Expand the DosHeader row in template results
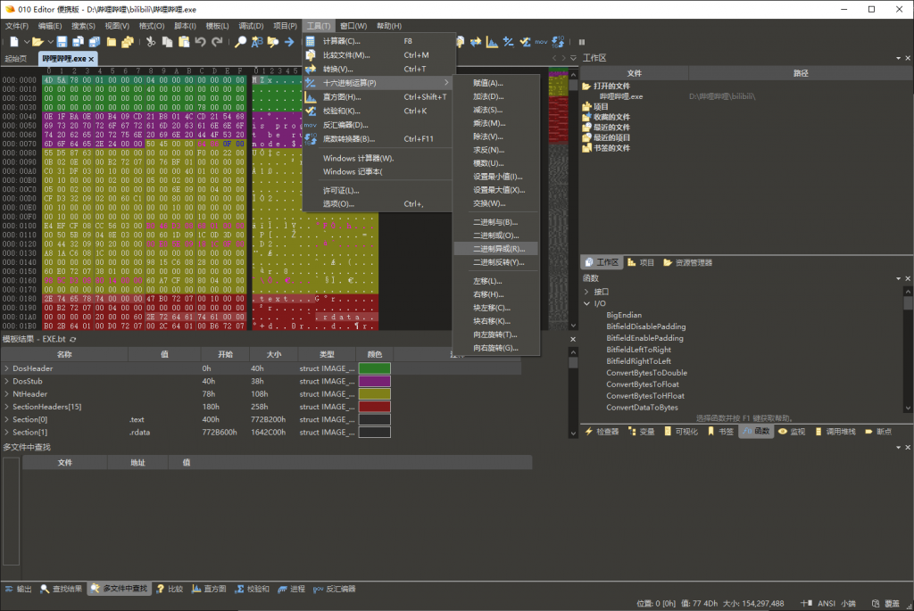914x611 pixels. tap(6, 368)
